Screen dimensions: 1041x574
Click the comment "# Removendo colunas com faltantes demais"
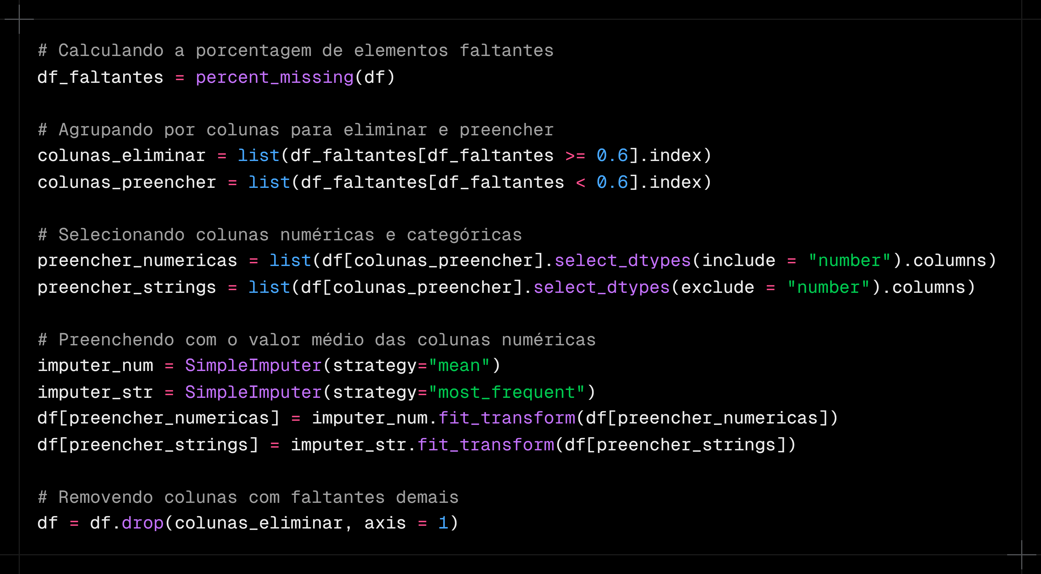pos(248,497)
